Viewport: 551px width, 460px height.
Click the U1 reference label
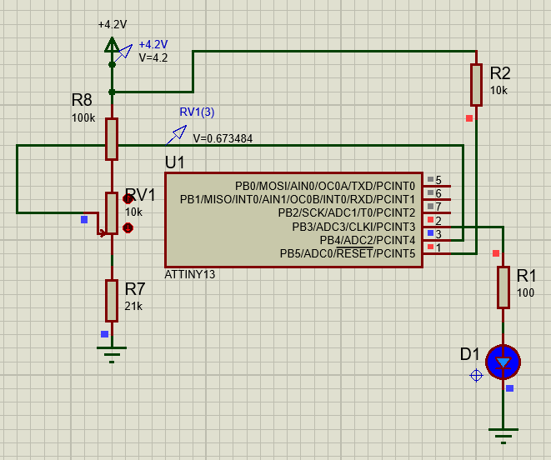175,162
